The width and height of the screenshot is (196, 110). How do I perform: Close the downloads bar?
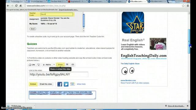(x=188, y=106)
